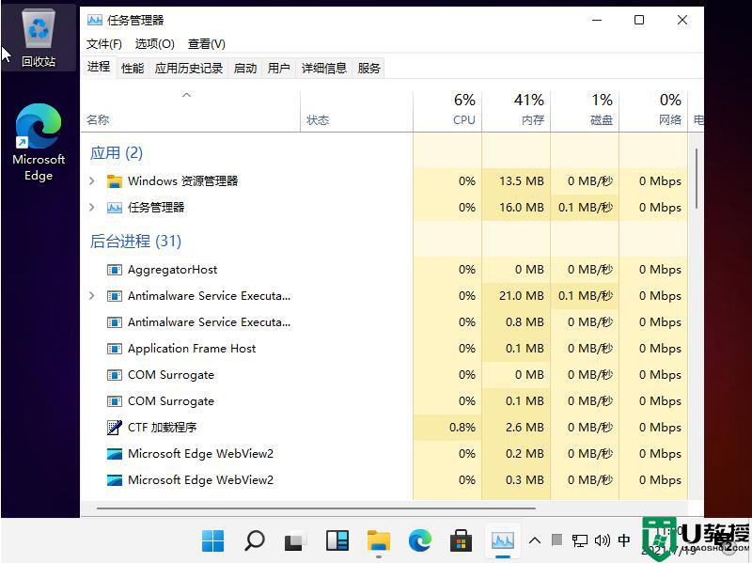Click Task Manager icon in taskbar

coord(503,540)
